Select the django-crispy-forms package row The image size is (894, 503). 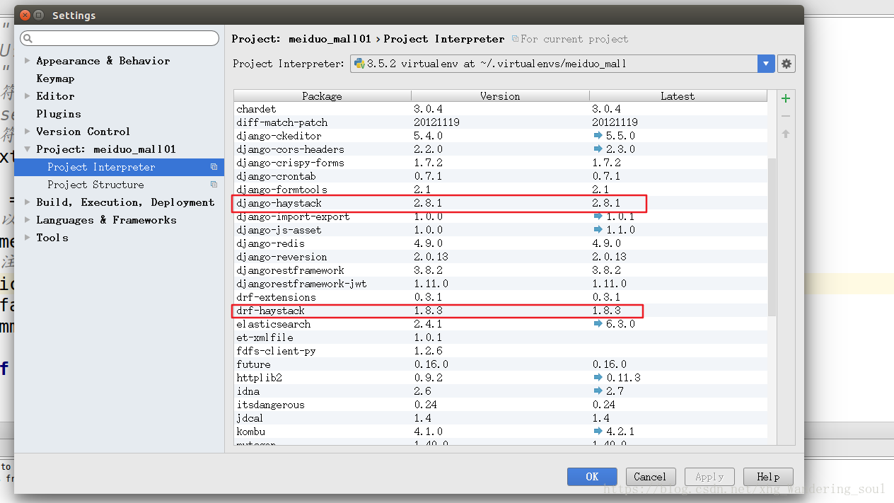[x=501, y=163]
